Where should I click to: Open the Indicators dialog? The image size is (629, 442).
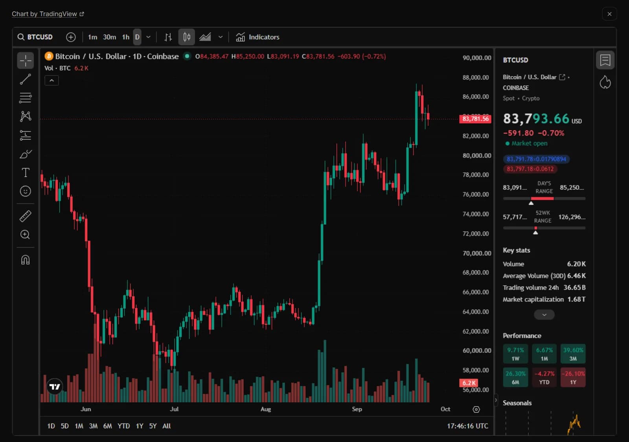point(258,37)
